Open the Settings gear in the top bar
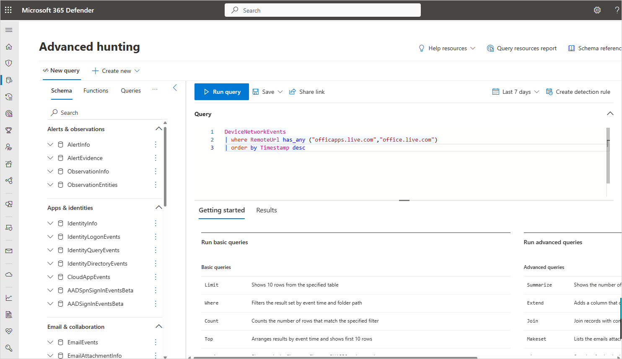This screenshot has height=359, width=622. (x=597, y=10)
